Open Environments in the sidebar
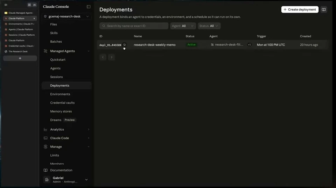 pos(60,94)
